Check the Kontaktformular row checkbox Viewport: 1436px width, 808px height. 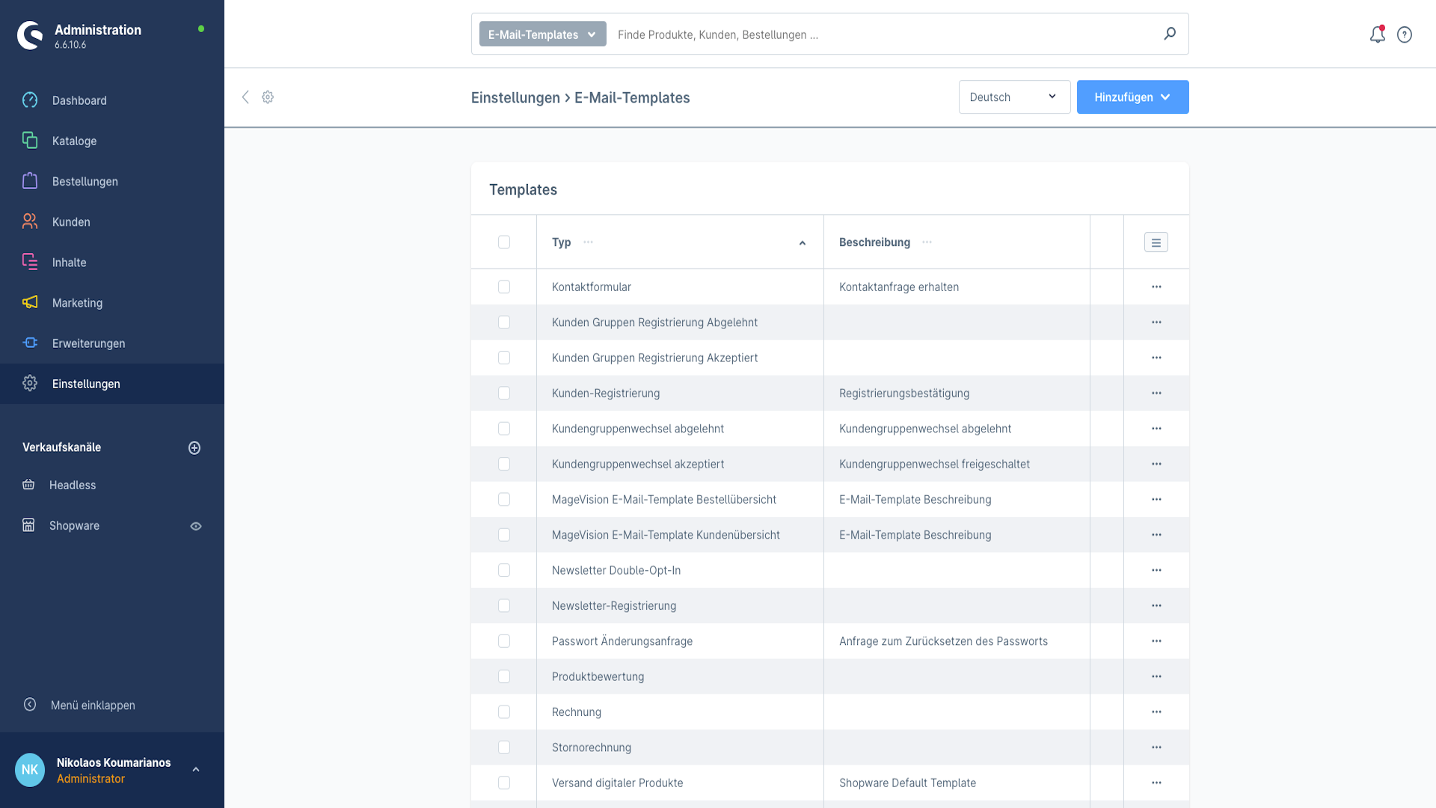(504, 287)
